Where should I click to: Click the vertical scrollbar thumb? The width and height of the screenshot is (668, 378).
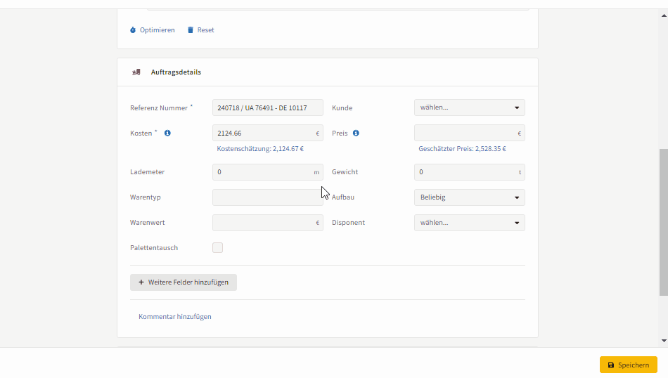click(664, 222)
